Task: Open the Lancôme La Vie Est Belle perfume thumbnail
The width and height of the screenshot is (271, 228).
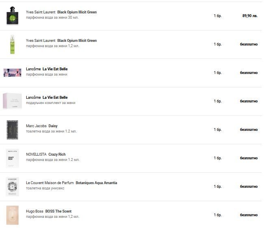Action: pyautogui.click(x=12, y=73)
